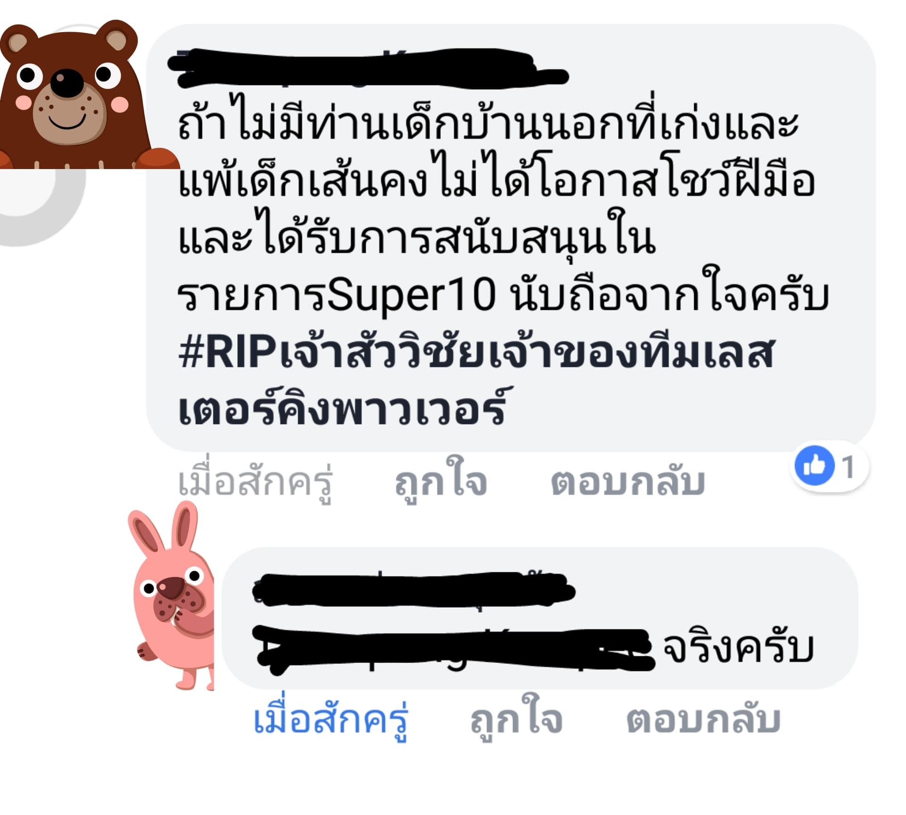
Task: Reply to first comment via ตอบกลับ
Action: (628, 482)
